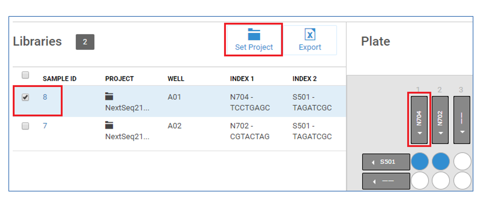Viewport: 478px width, 198px height.
Task: Open sample ID 7 link
Action: 45,126
